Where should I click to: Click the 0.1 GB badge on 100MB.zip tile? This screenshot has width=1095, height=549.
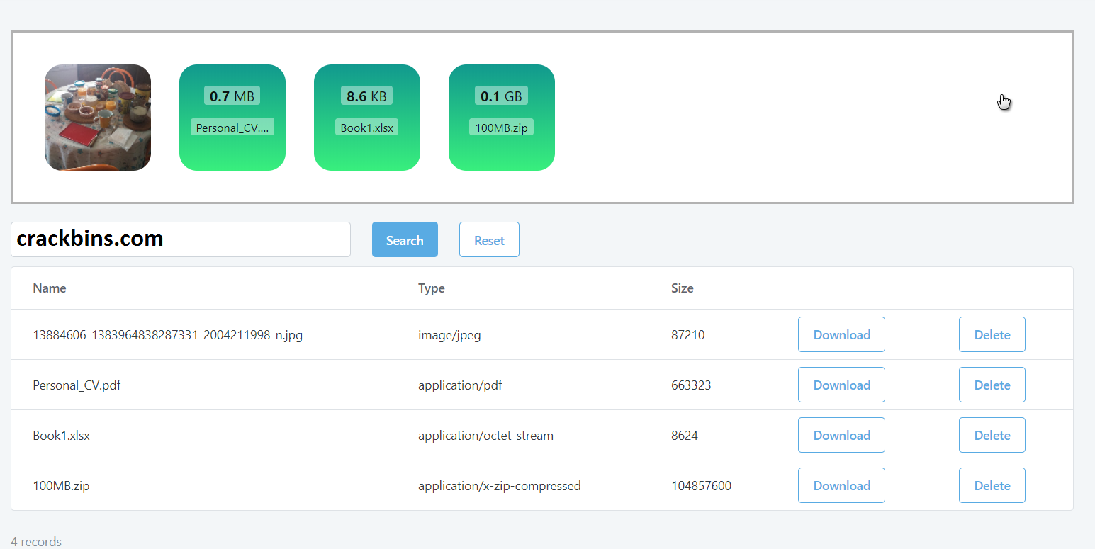(502, 96)
